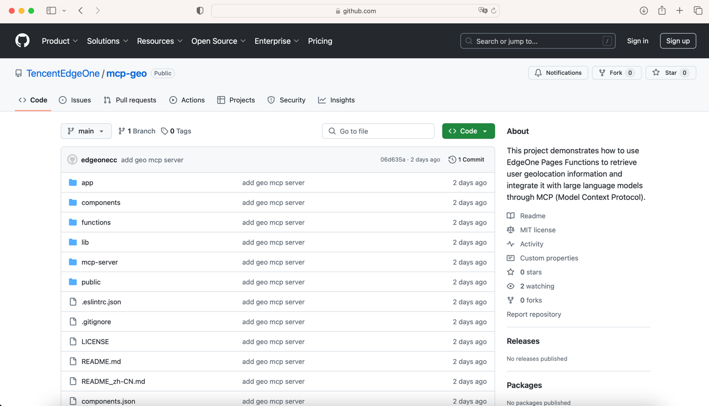Click Safari forward arrow

pos(98,11)
